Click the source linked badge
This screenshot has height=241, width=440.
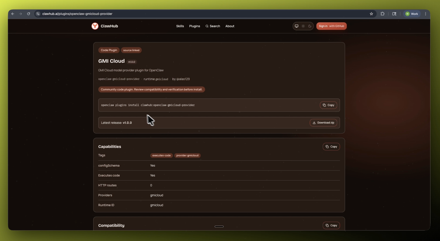131,50
